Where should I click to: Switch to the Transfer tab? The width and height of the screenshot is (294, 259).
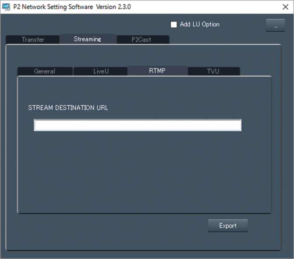pos(33,40)
